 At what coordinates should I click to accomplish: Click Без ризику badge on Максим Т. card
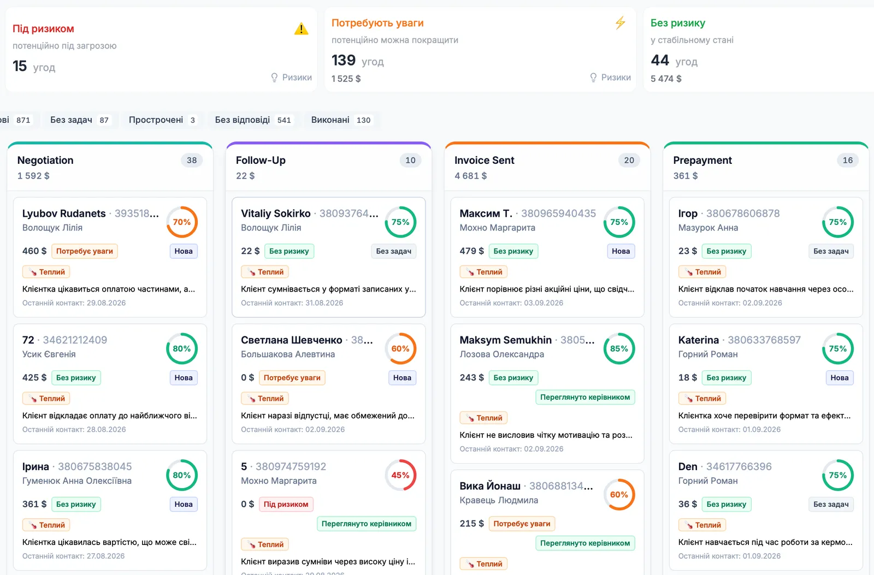click(x=513, y=251)
